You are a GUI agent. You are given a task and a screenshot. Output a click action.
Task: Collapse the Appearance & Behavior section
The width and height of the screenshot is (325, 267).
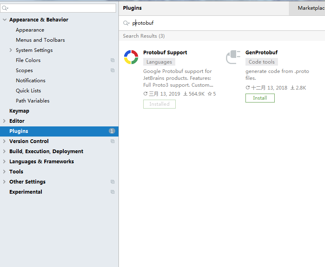coord(4,20)
